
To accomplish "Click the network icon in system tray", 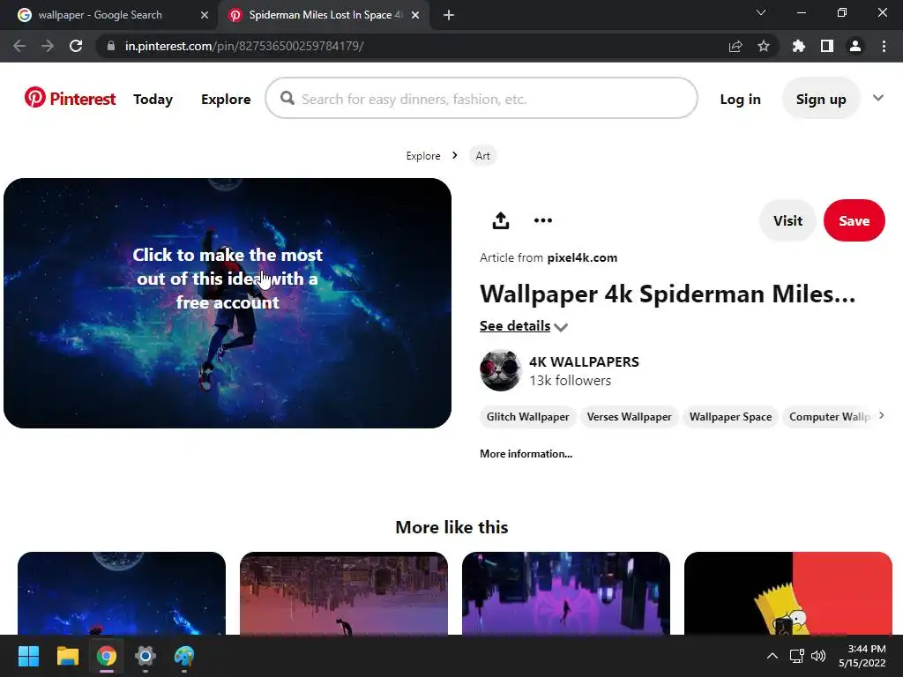I will coord(797,656).
